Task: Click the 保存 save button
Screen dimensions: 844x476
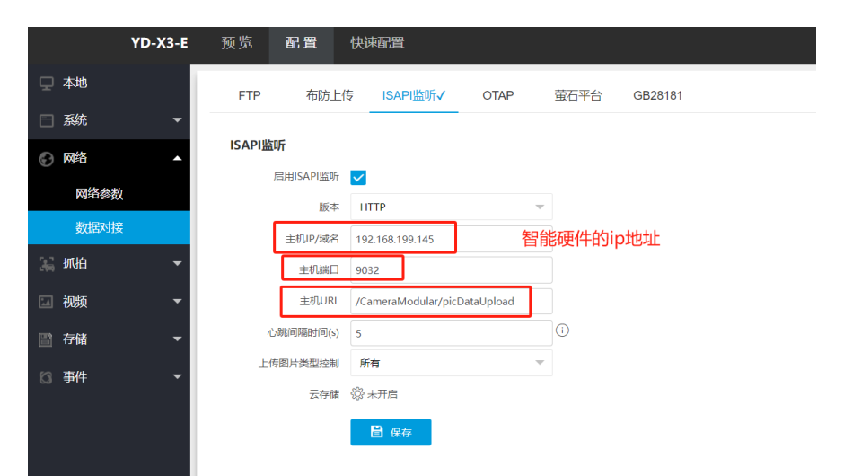Action: coord(391,432)
